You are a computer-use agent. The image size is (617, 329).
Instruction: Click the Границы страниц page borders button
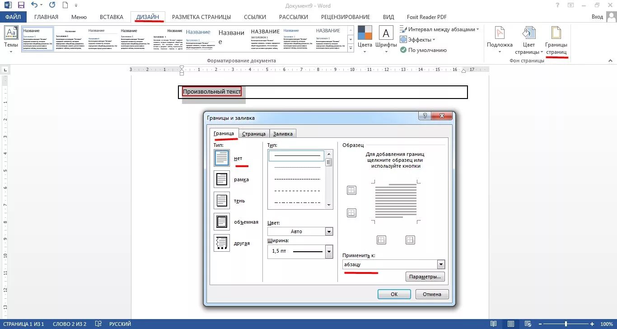[556, 40]
